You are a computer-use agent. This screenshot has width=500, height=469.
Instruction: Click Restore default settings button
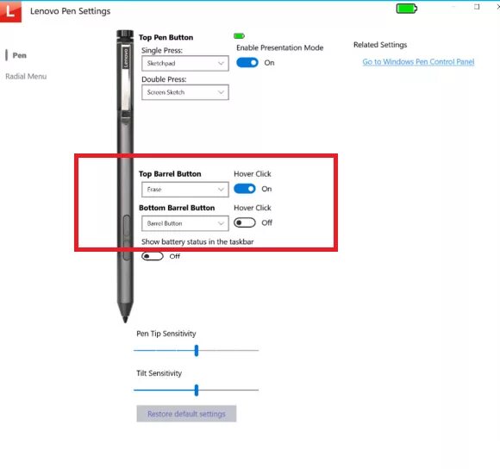pyautogui.click(x=186, y=414)
